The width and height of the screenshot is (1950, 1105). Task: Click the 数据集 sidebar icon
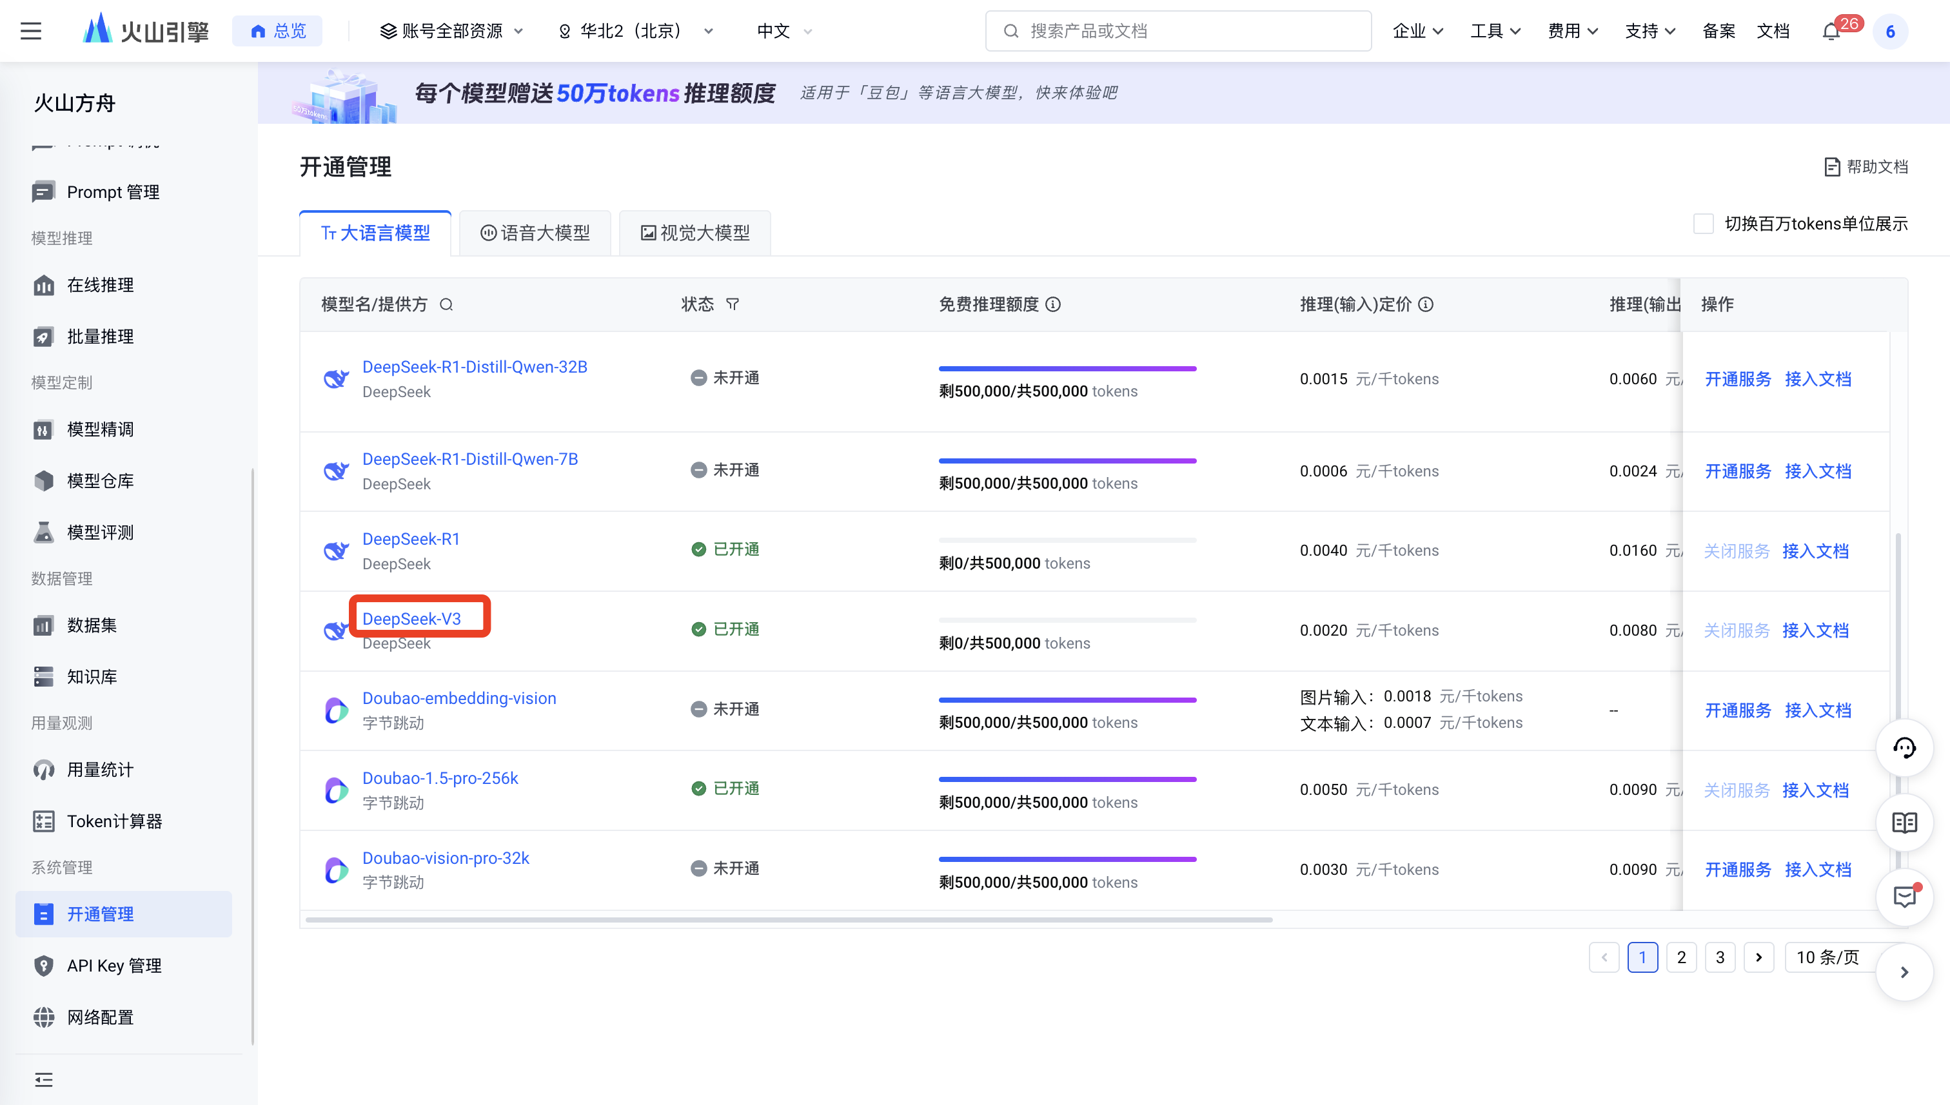tap(43, 625)
